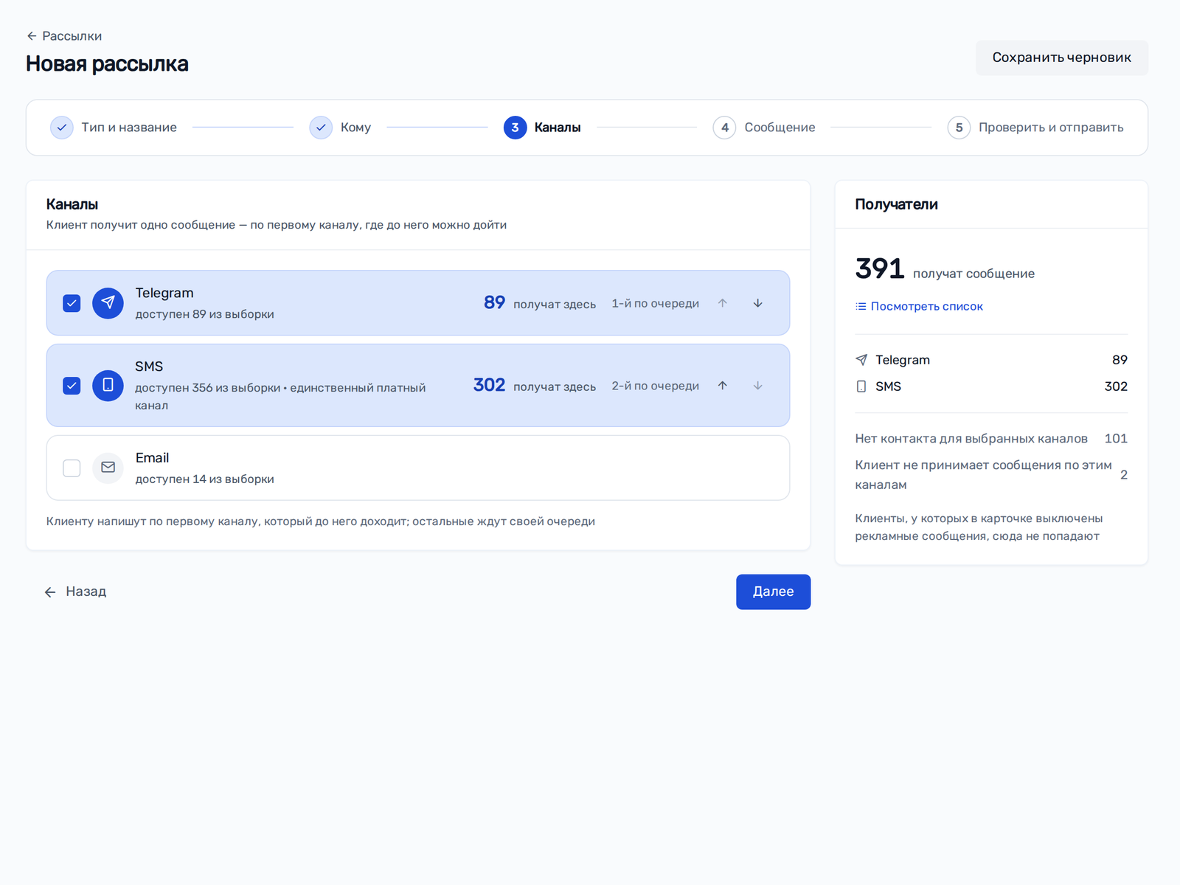
Task: Click 'Клиент не принимает сообщения по этим каналам'
Action: (x=983, y=475)
